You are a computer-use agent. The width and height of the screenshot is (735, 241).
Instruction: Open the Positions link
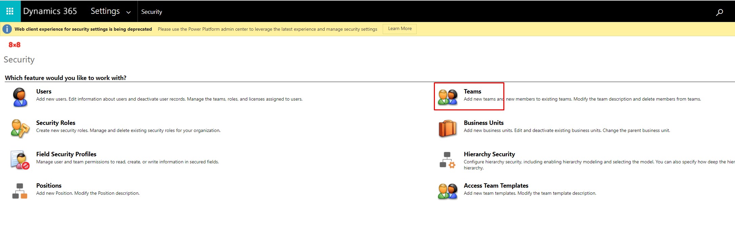49,186
